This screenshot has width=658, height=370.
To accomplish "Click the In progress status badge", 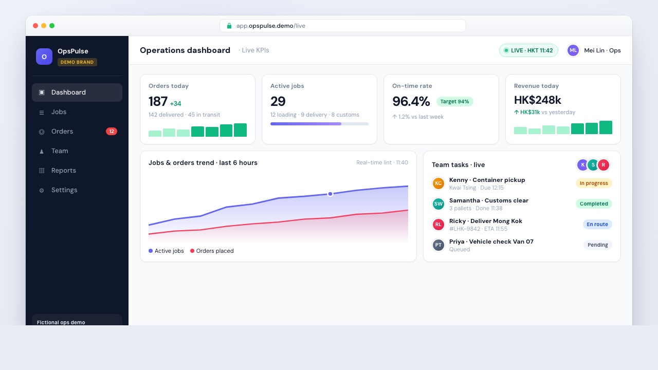I will (594, 183).
